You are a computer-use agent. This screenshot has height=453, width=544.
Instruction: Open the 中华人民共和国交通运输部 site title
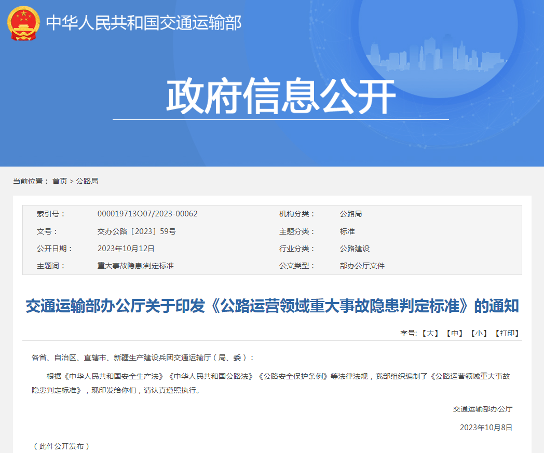tap(144, 23)
